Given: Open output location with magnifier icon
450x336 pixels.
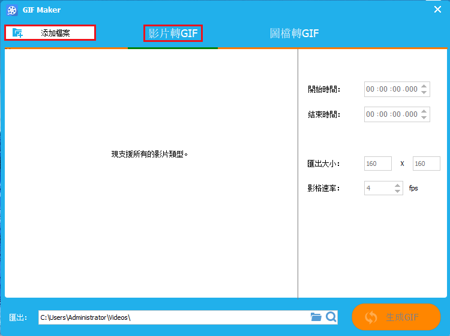Looking at the screenshot, I should coord(331,317).
